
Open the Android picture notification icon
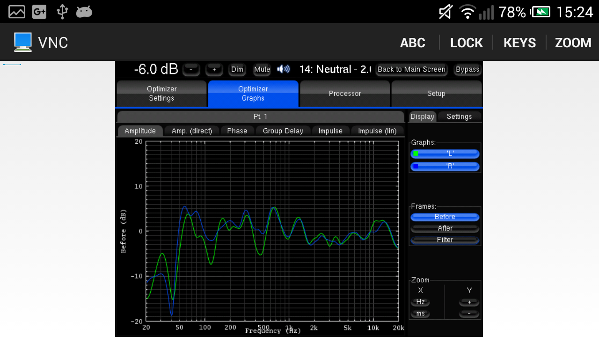pos(17,12)
